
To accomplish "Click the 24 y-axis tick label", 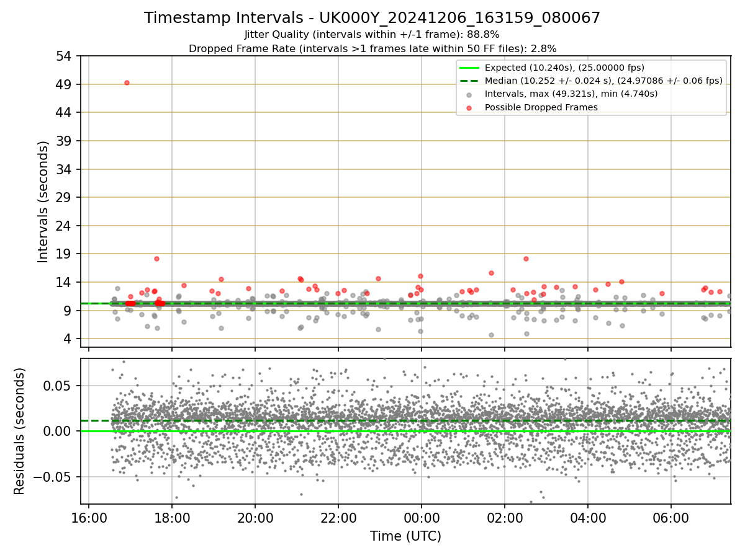I will (x=65, y=226).
